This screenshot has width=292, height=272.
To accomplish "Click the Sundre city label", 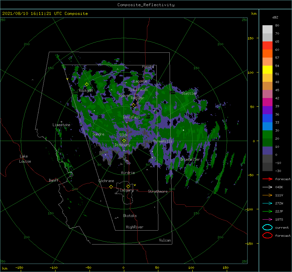I will click(98, 134).
